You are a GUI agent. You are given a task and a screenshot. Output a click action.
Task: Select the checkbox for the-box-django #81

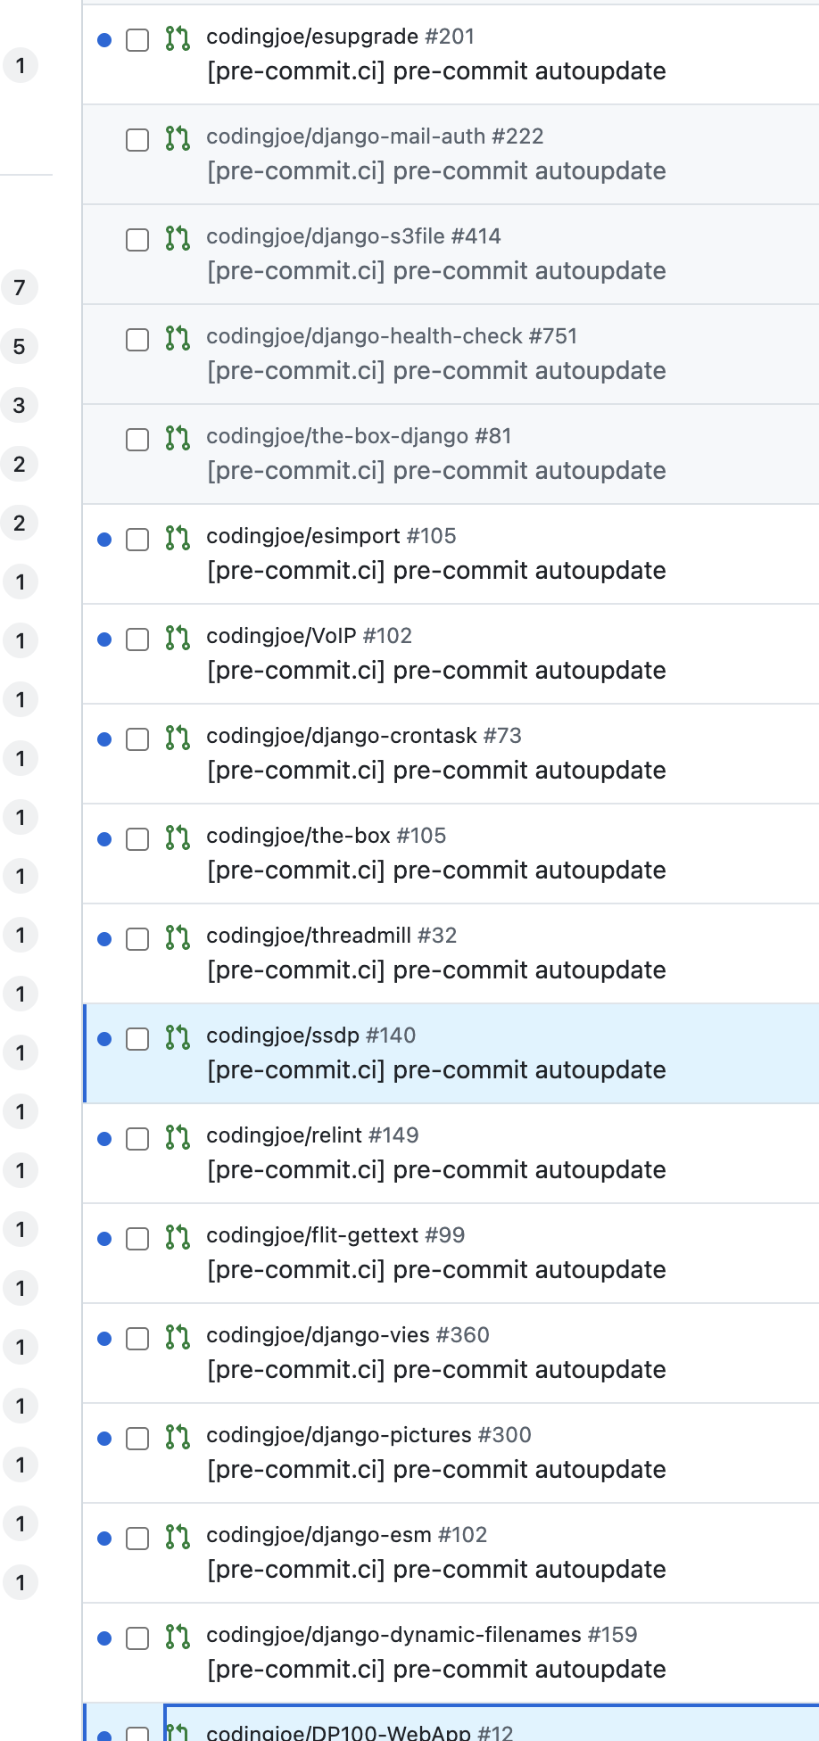[x=137, y=440]
